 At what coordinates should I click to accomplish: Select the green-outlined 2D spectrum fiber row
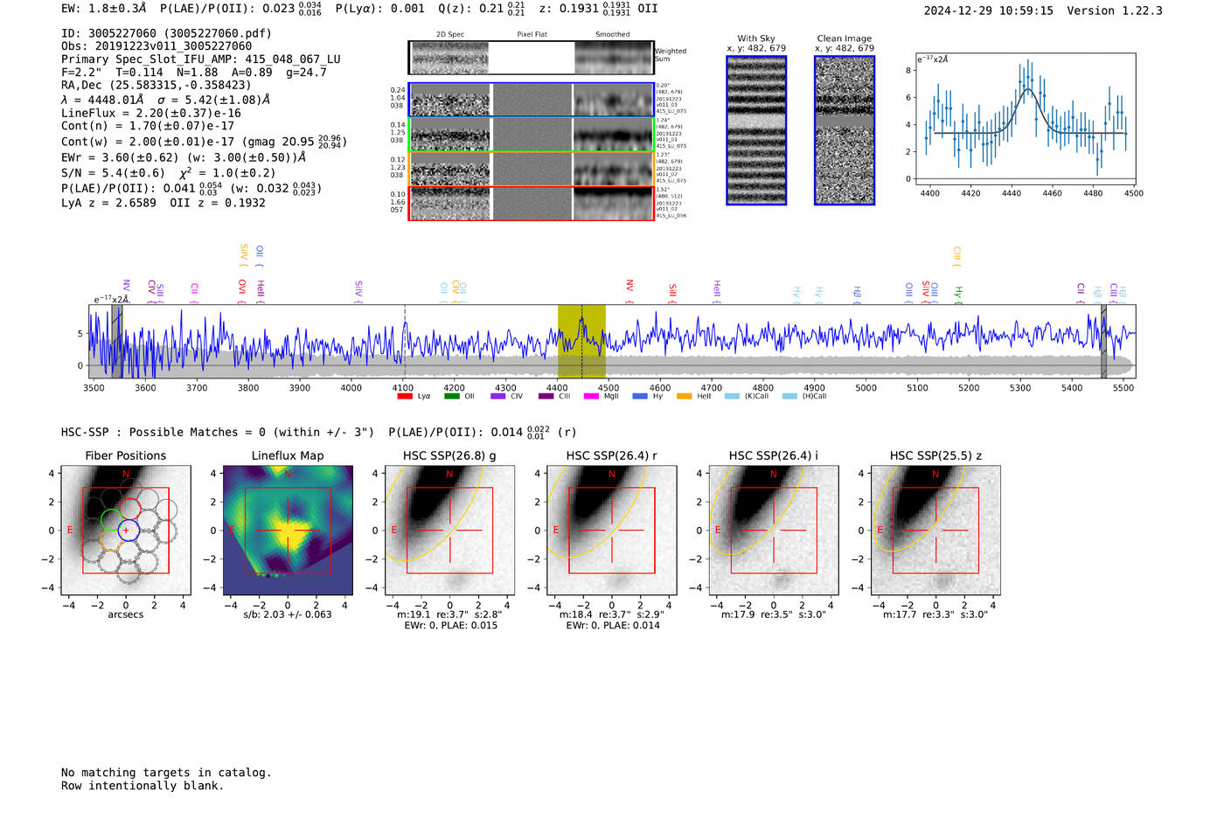coord(531,135)
